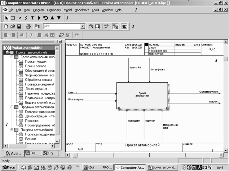Open the Diagram menu
229x171 pixels.
click(x=39, y=10)
